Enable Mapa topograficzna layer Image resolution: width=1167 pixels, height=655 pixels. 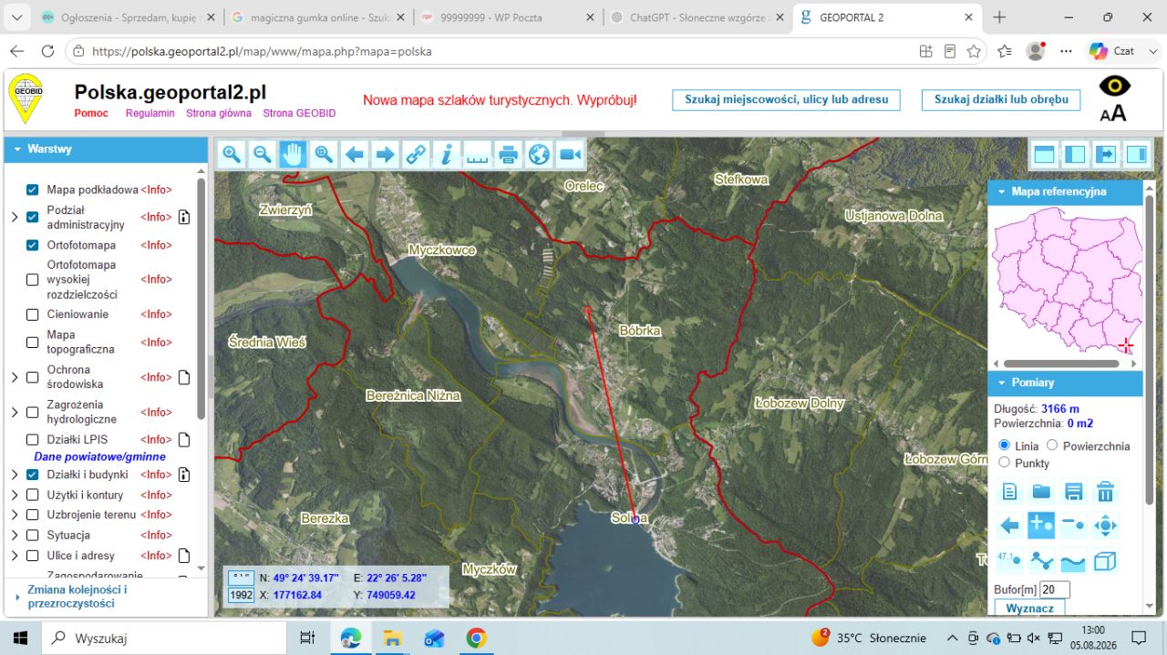[33, 343]
